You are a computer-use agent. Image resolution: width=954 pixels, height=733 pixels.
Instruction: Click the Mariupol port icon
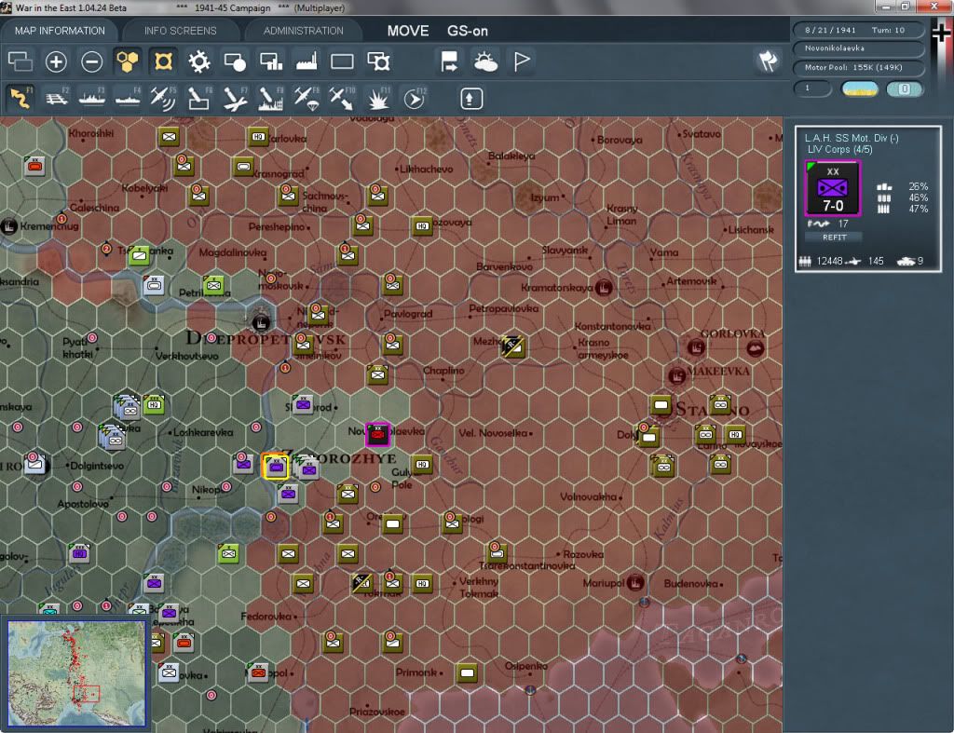click(635, 582)
